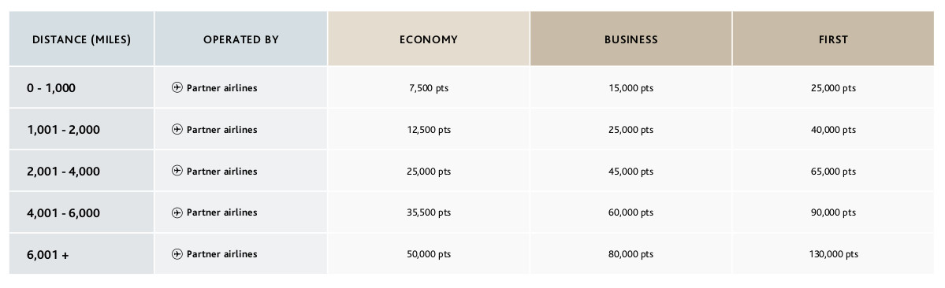Click the 7,500 pts economy cell
This screenshot has width=945, height=288.
[429, 88]
